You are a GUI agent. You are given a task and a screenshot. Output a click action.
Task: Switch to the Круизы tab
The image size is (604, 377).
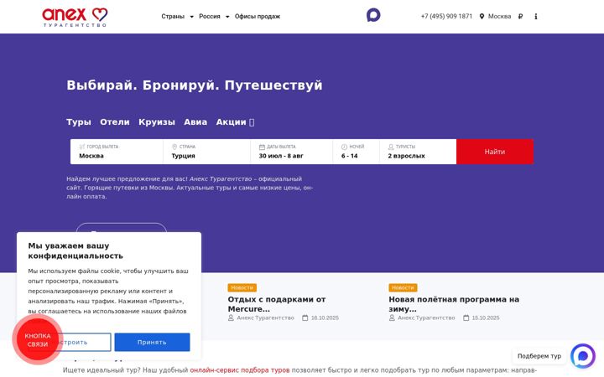[x=157, y=122]
